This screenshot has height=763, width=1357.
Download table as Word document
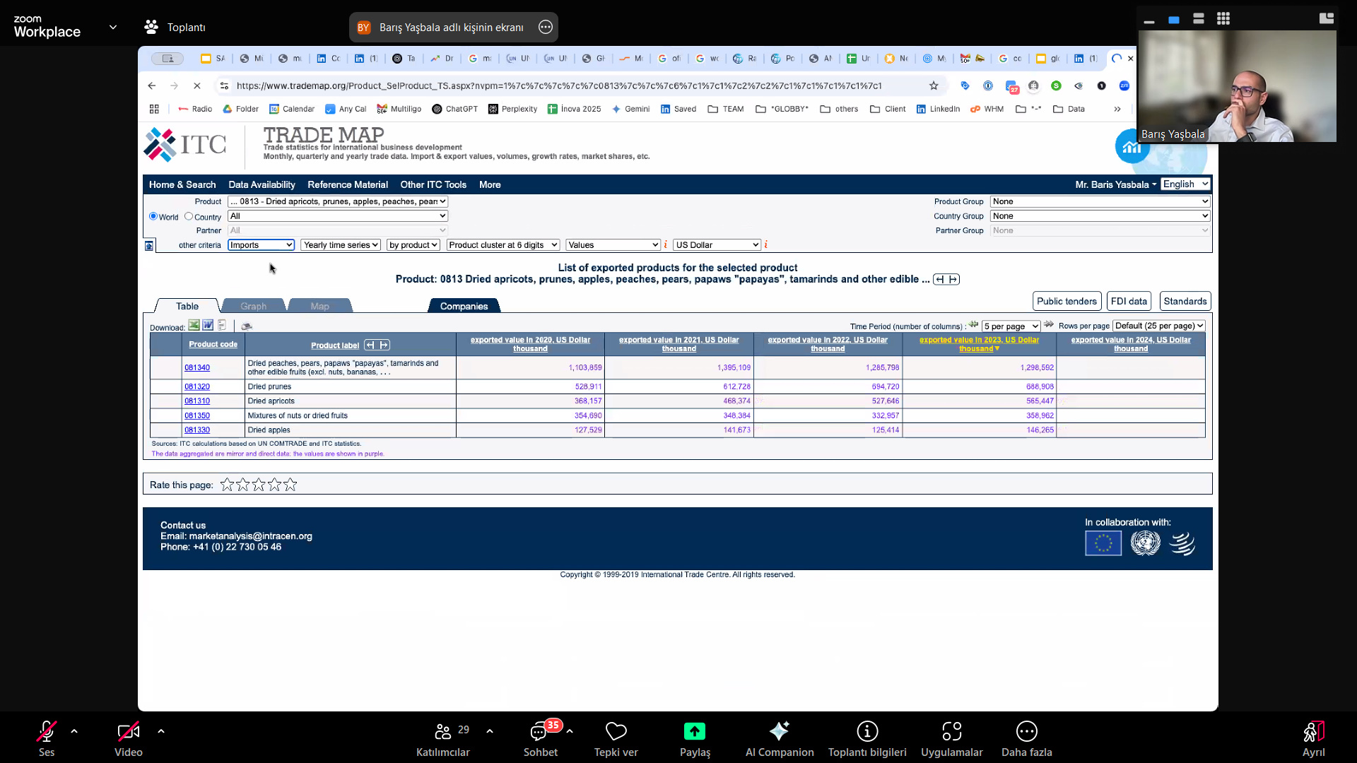pyautogui.click(x=208, y=326)
